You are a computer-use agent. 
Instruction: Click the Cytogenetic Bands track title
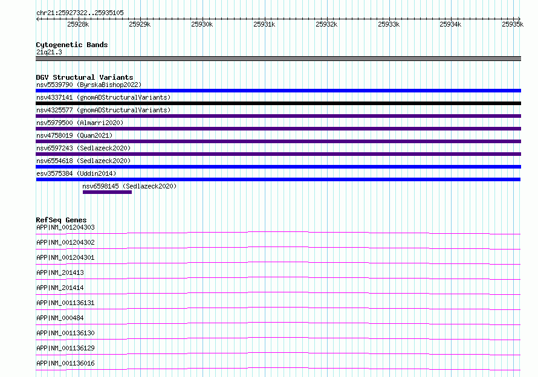click(72, 45)
